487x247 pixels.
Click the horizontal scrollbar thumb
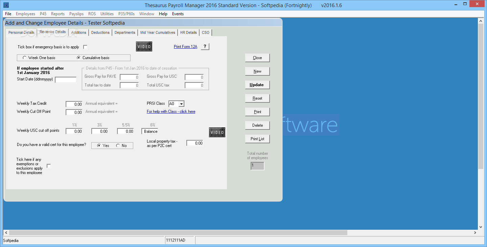(178, 233)
